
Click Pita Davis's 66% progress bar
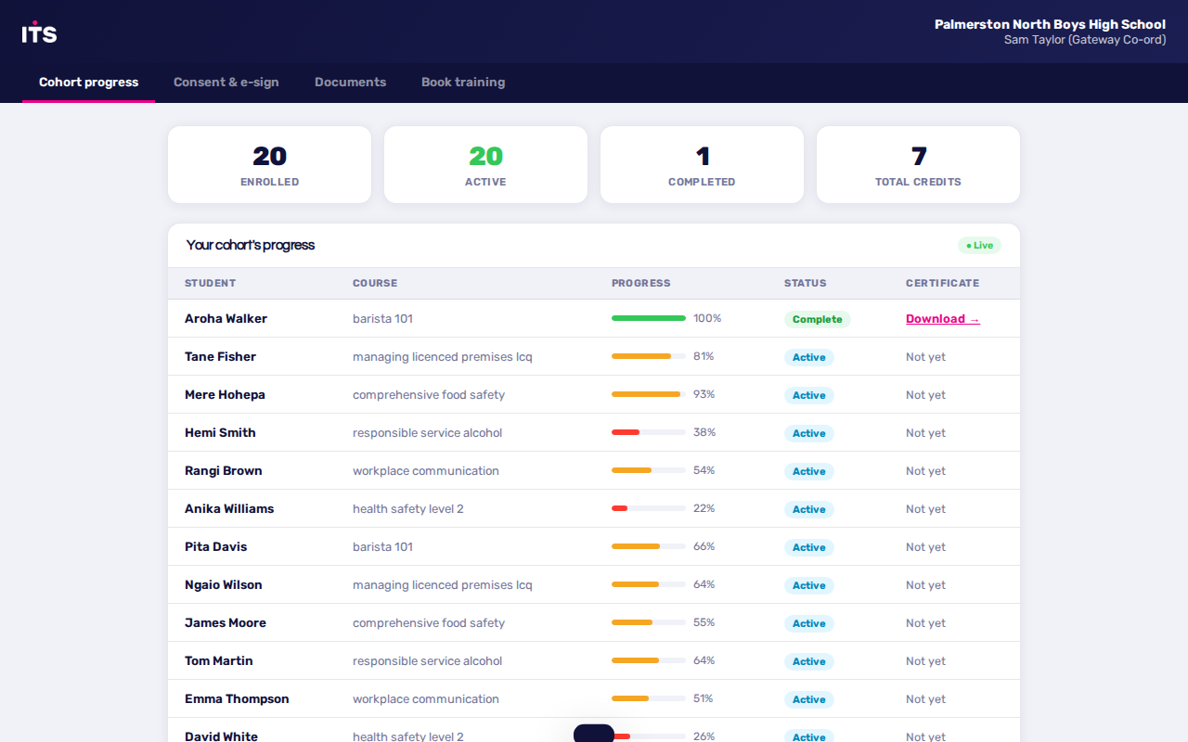tap(649, 546)
